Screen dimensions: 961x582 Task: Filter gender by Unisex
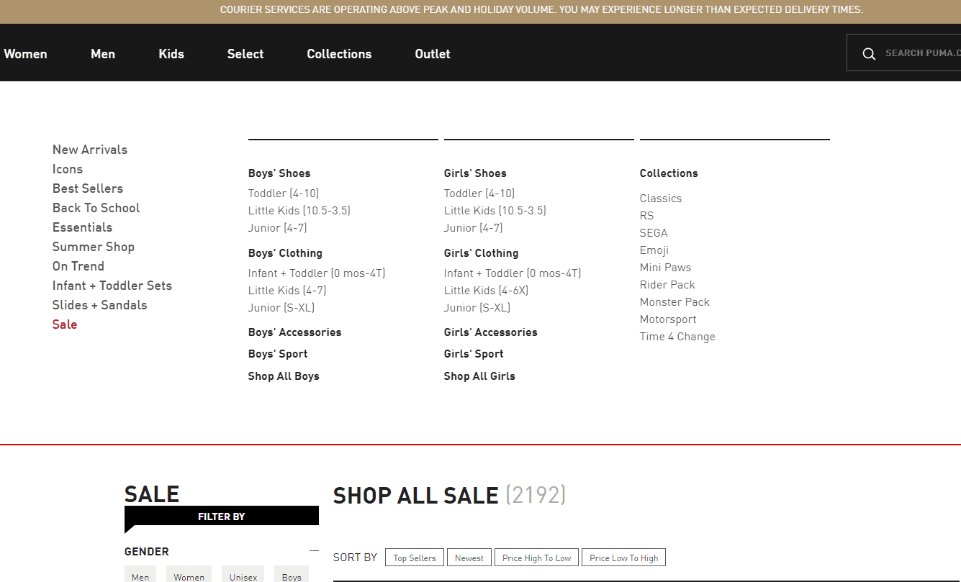(x=243, y=574)
